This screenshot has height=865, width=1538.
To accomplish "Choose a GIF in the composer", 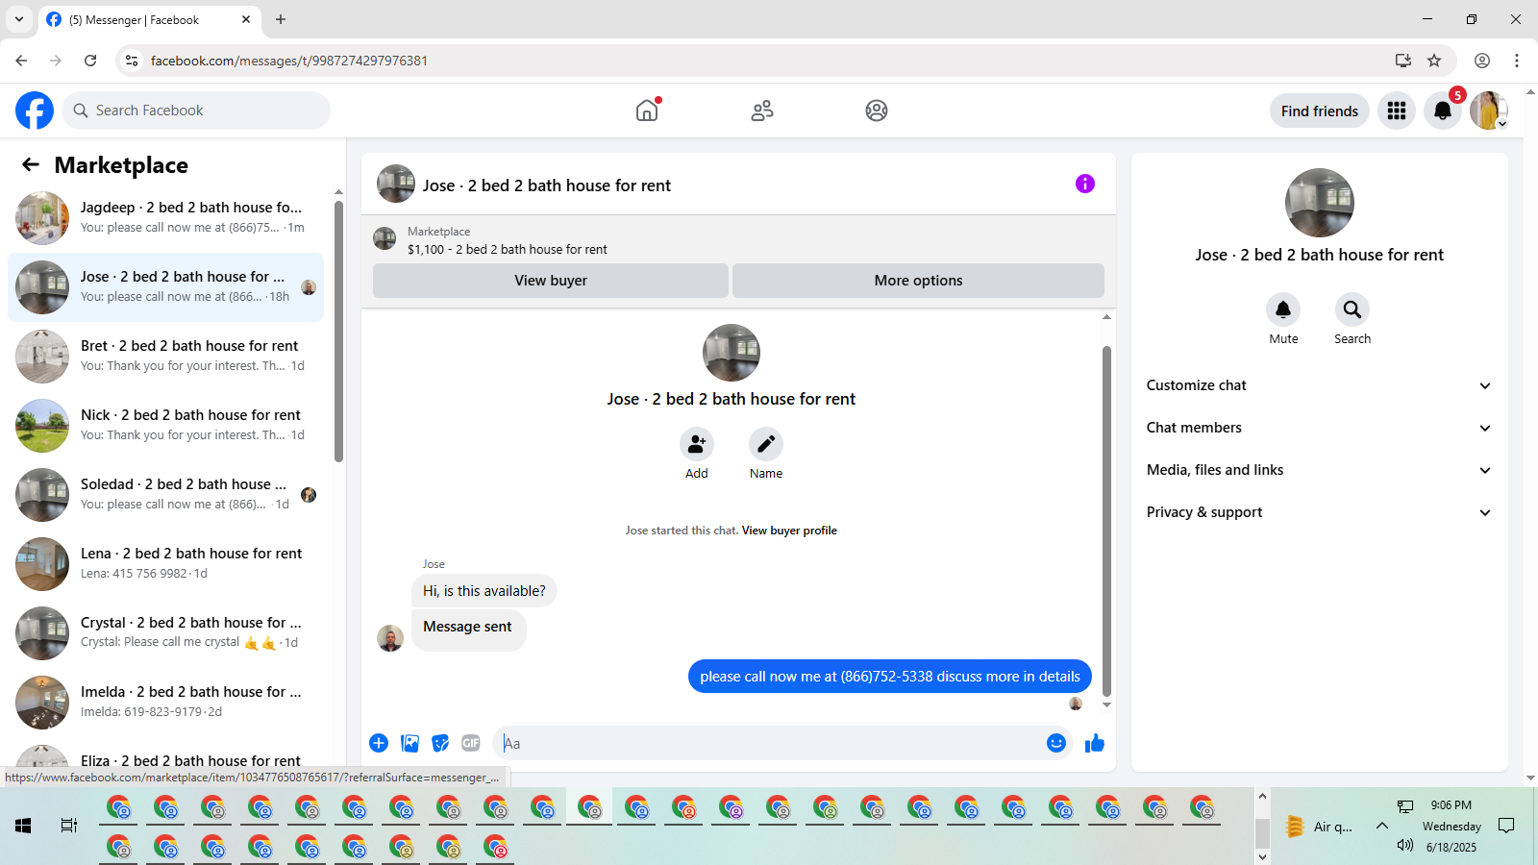I will pyautogui.click(x=471, y=743).
